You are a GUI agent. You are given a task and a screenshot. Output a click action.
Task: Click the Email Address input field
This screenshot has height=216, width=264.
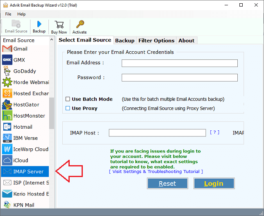pos(180,63)
